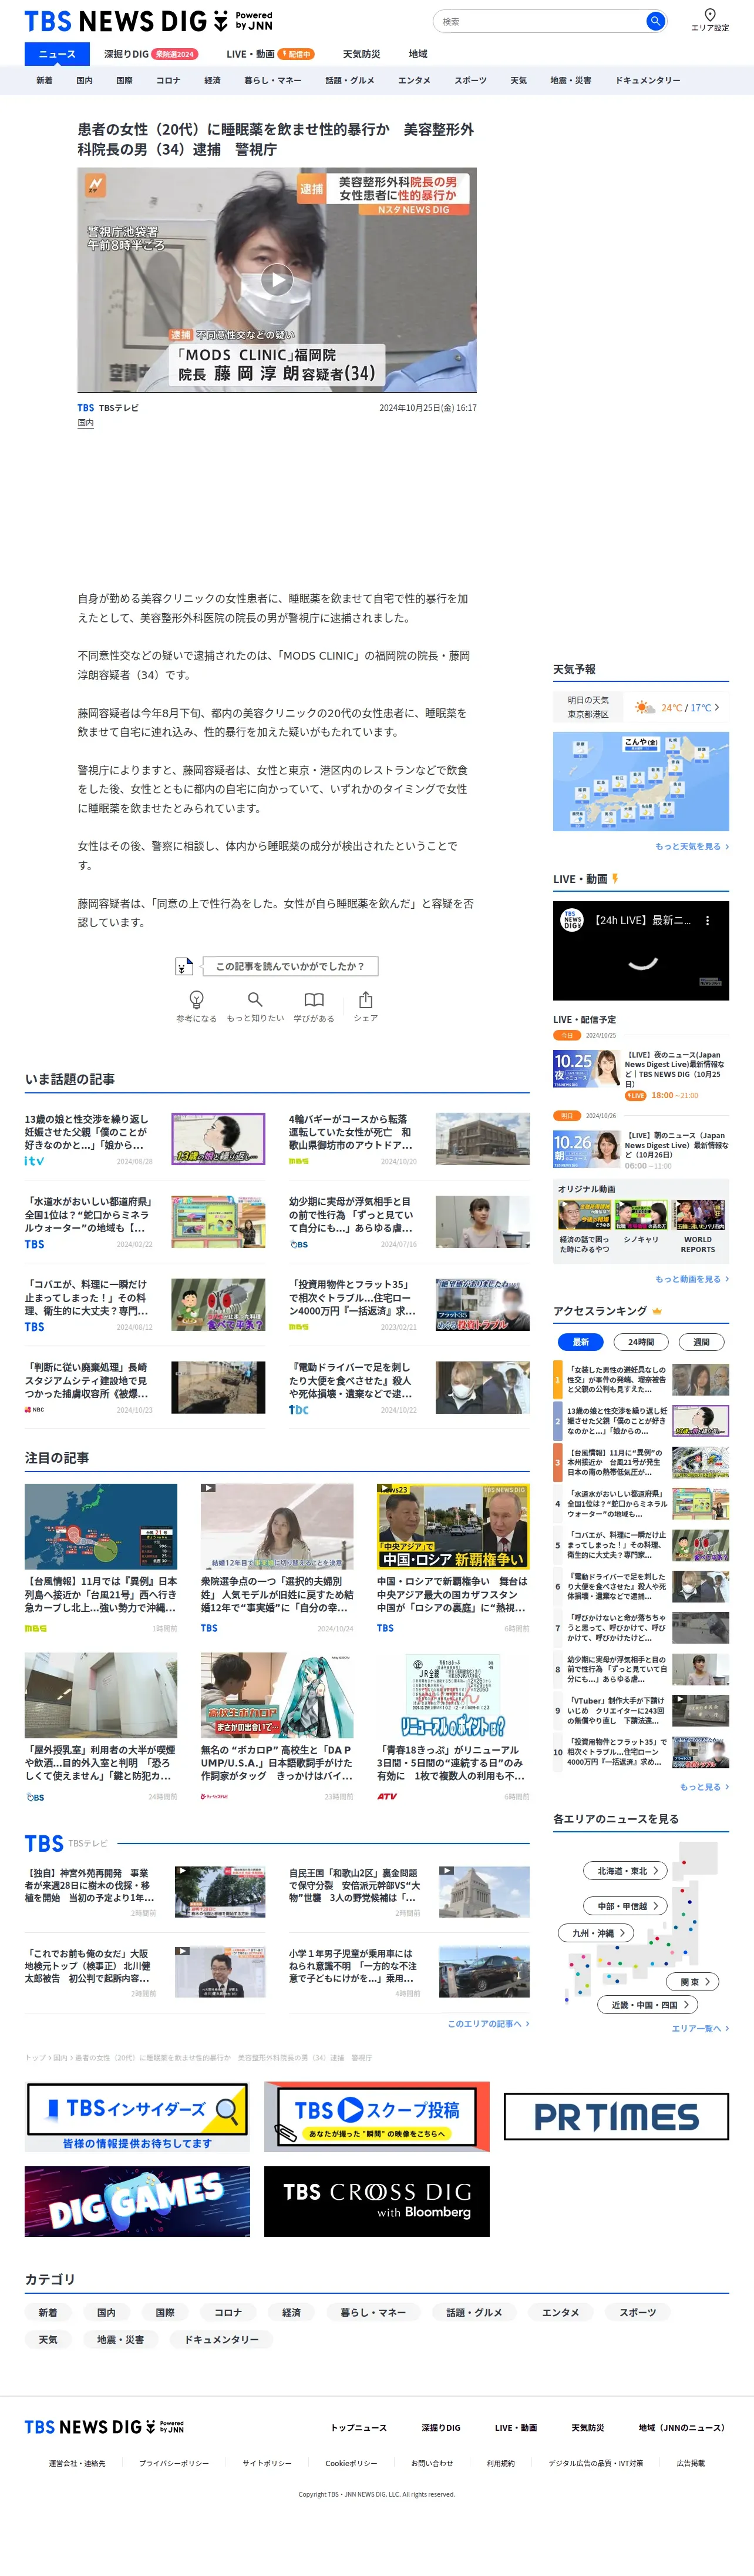Open 国際 in the top sub-navigation
The width and height of the screenshot is (754, 2576).
point(124,81)
